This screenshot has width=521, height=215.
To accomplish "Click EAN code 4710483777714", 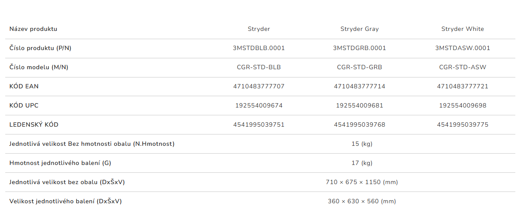I will 359,87.
